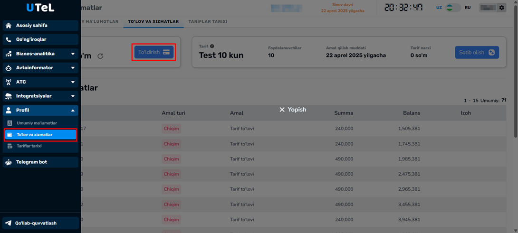Click the settings gear icon in header
The image size is (518, 233).
click(x=501, y=8)
